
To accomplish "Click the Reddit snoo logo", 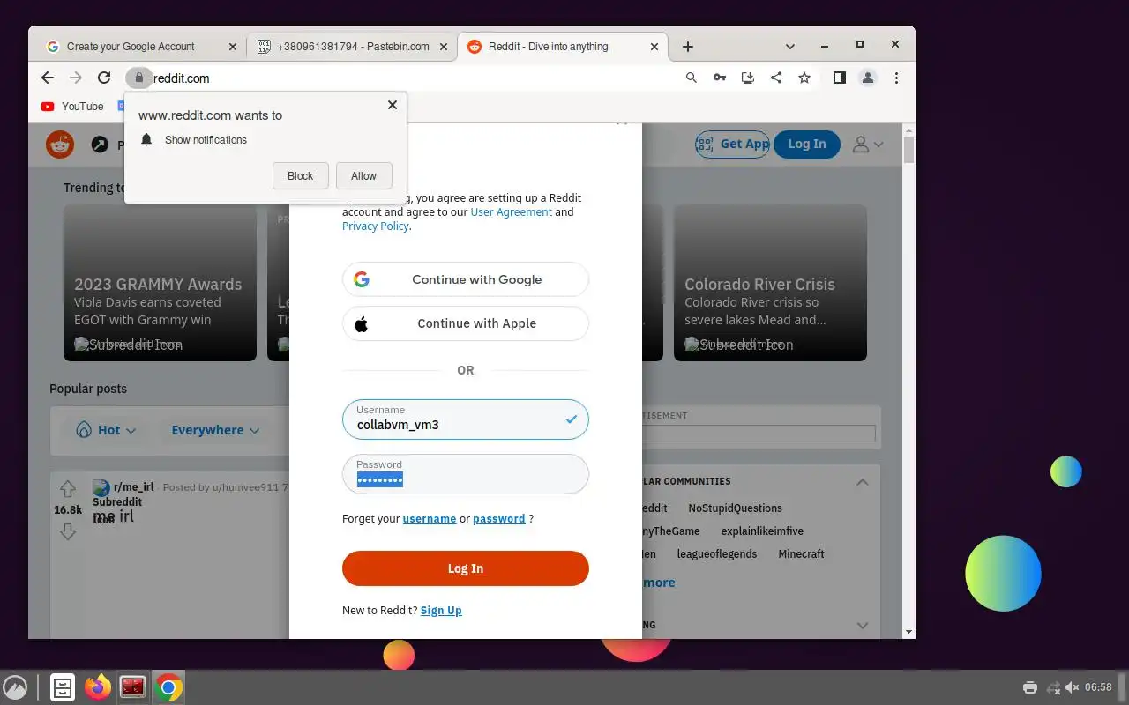I will click(x=60, y=144).
